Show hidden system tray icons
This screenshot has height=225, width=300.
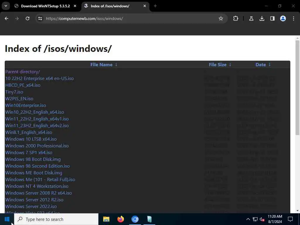pyautogui.click(x=248, y=219)
